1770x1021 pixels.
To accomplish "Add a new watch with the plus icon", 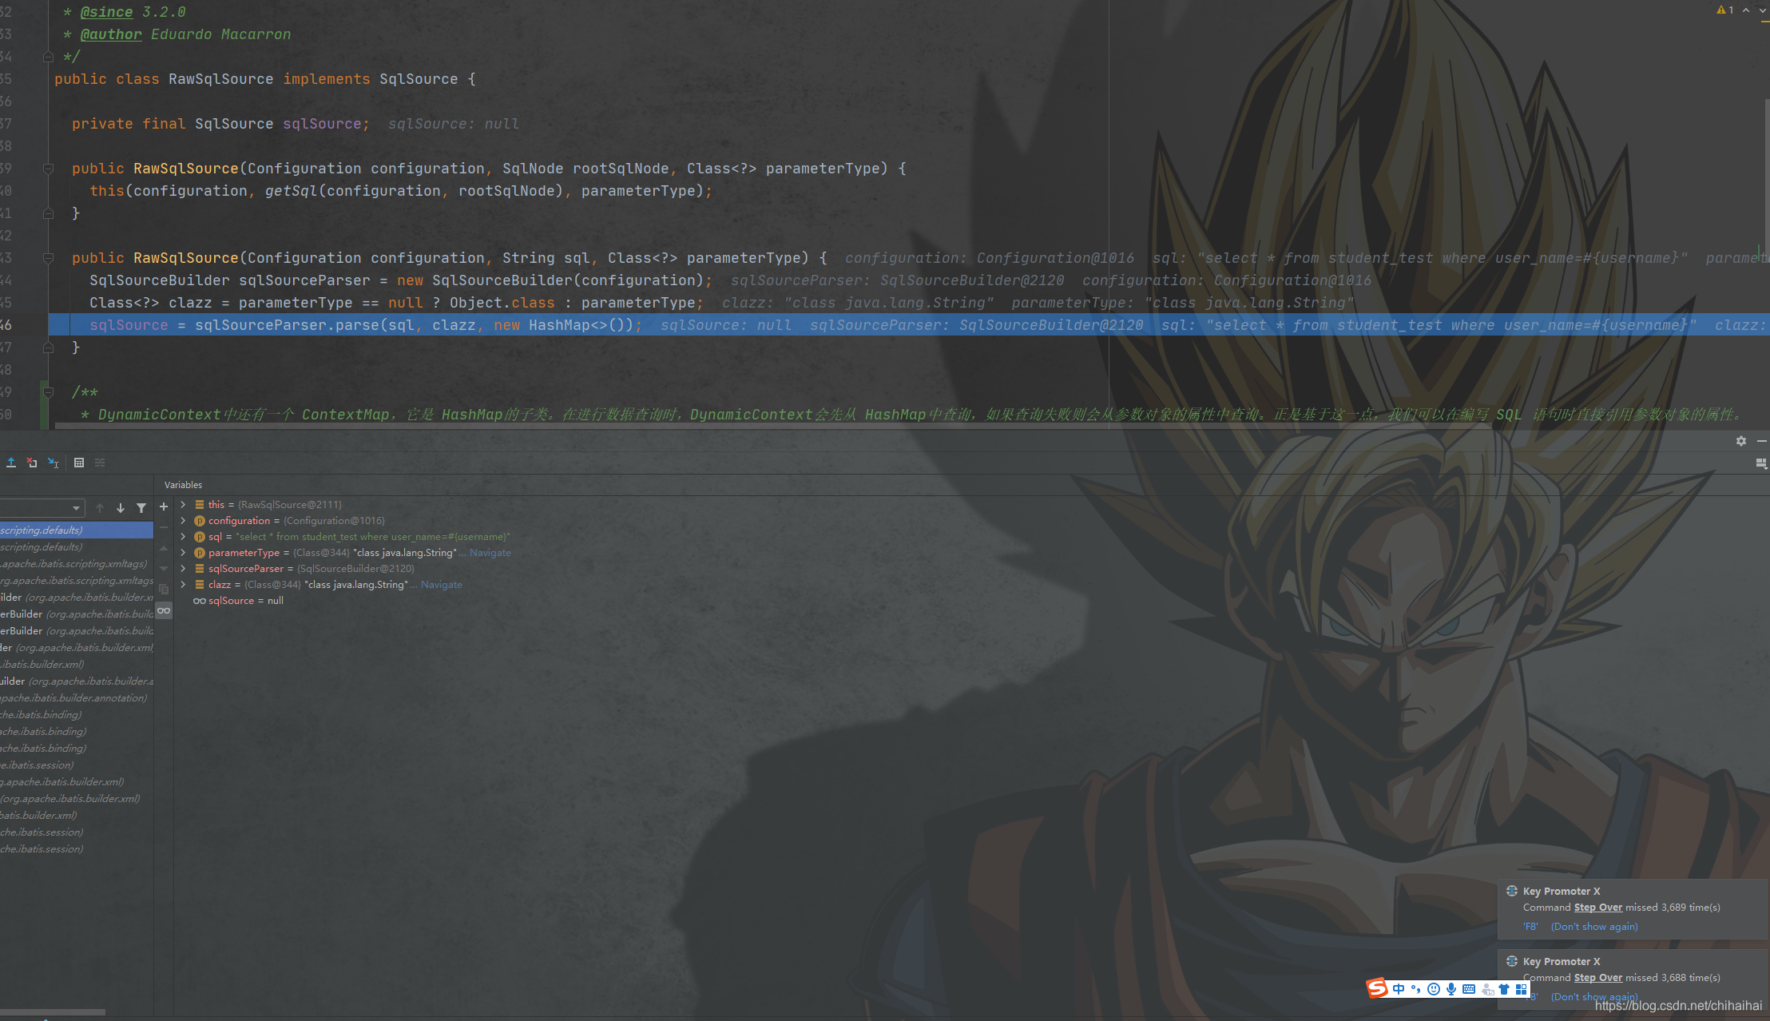I will (x=164, y=507).
